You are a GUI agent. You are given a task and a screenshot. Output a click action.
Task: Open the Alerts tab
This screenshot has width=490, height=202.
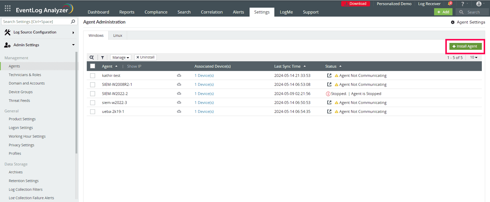(238, 12)
